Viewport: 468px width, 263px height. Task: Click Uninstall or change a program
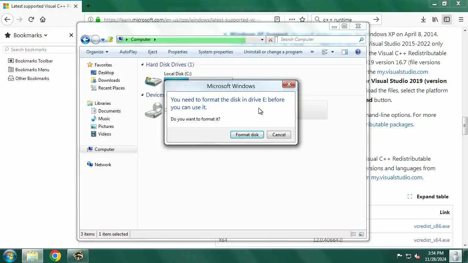[x=273, y=52]
